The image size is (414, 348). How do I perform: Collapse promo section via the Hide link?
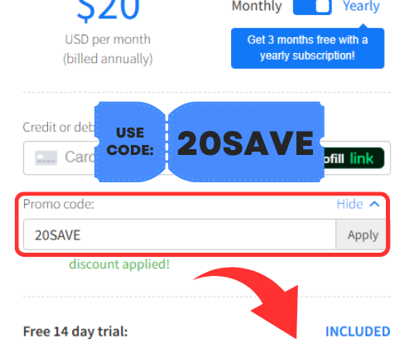(349, 205)
